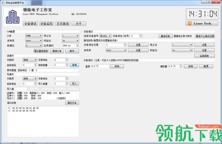Screen dimensions: 222x144
Task: Open the 通信参数 校验位 dropdown
Action: tap(182, 50)
